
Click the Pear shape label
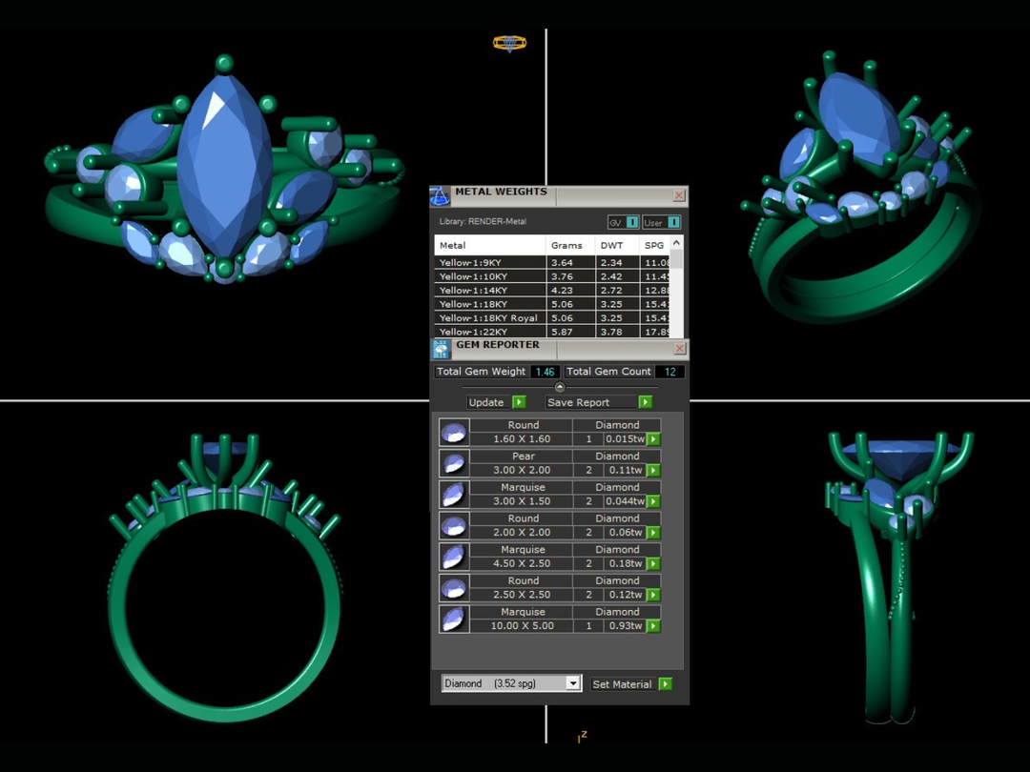click(523, 457)
